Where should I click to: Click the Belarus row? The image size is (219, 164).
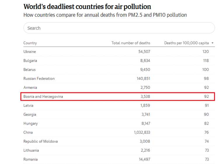tap(29, 70)
